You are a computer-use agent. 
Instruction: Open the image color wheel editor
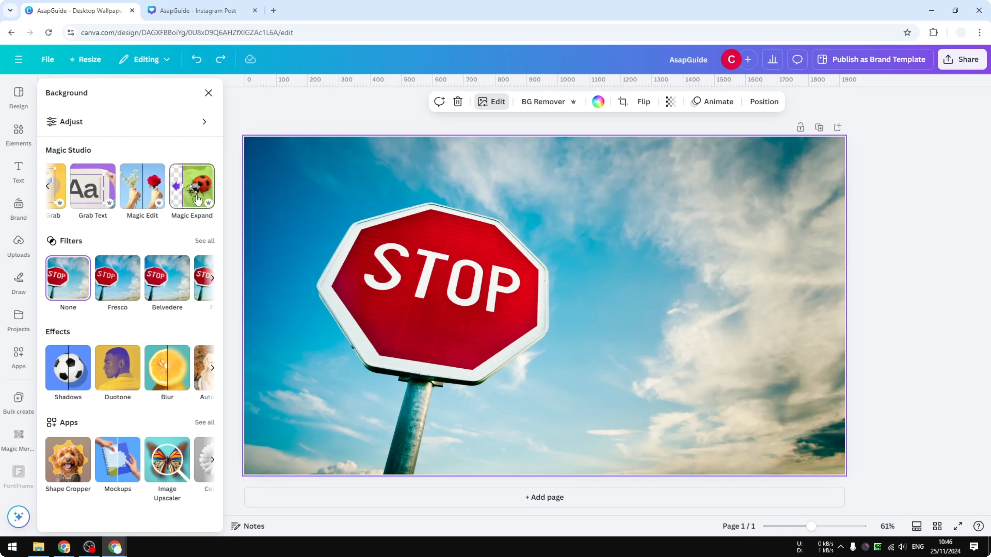click(598, 101)
